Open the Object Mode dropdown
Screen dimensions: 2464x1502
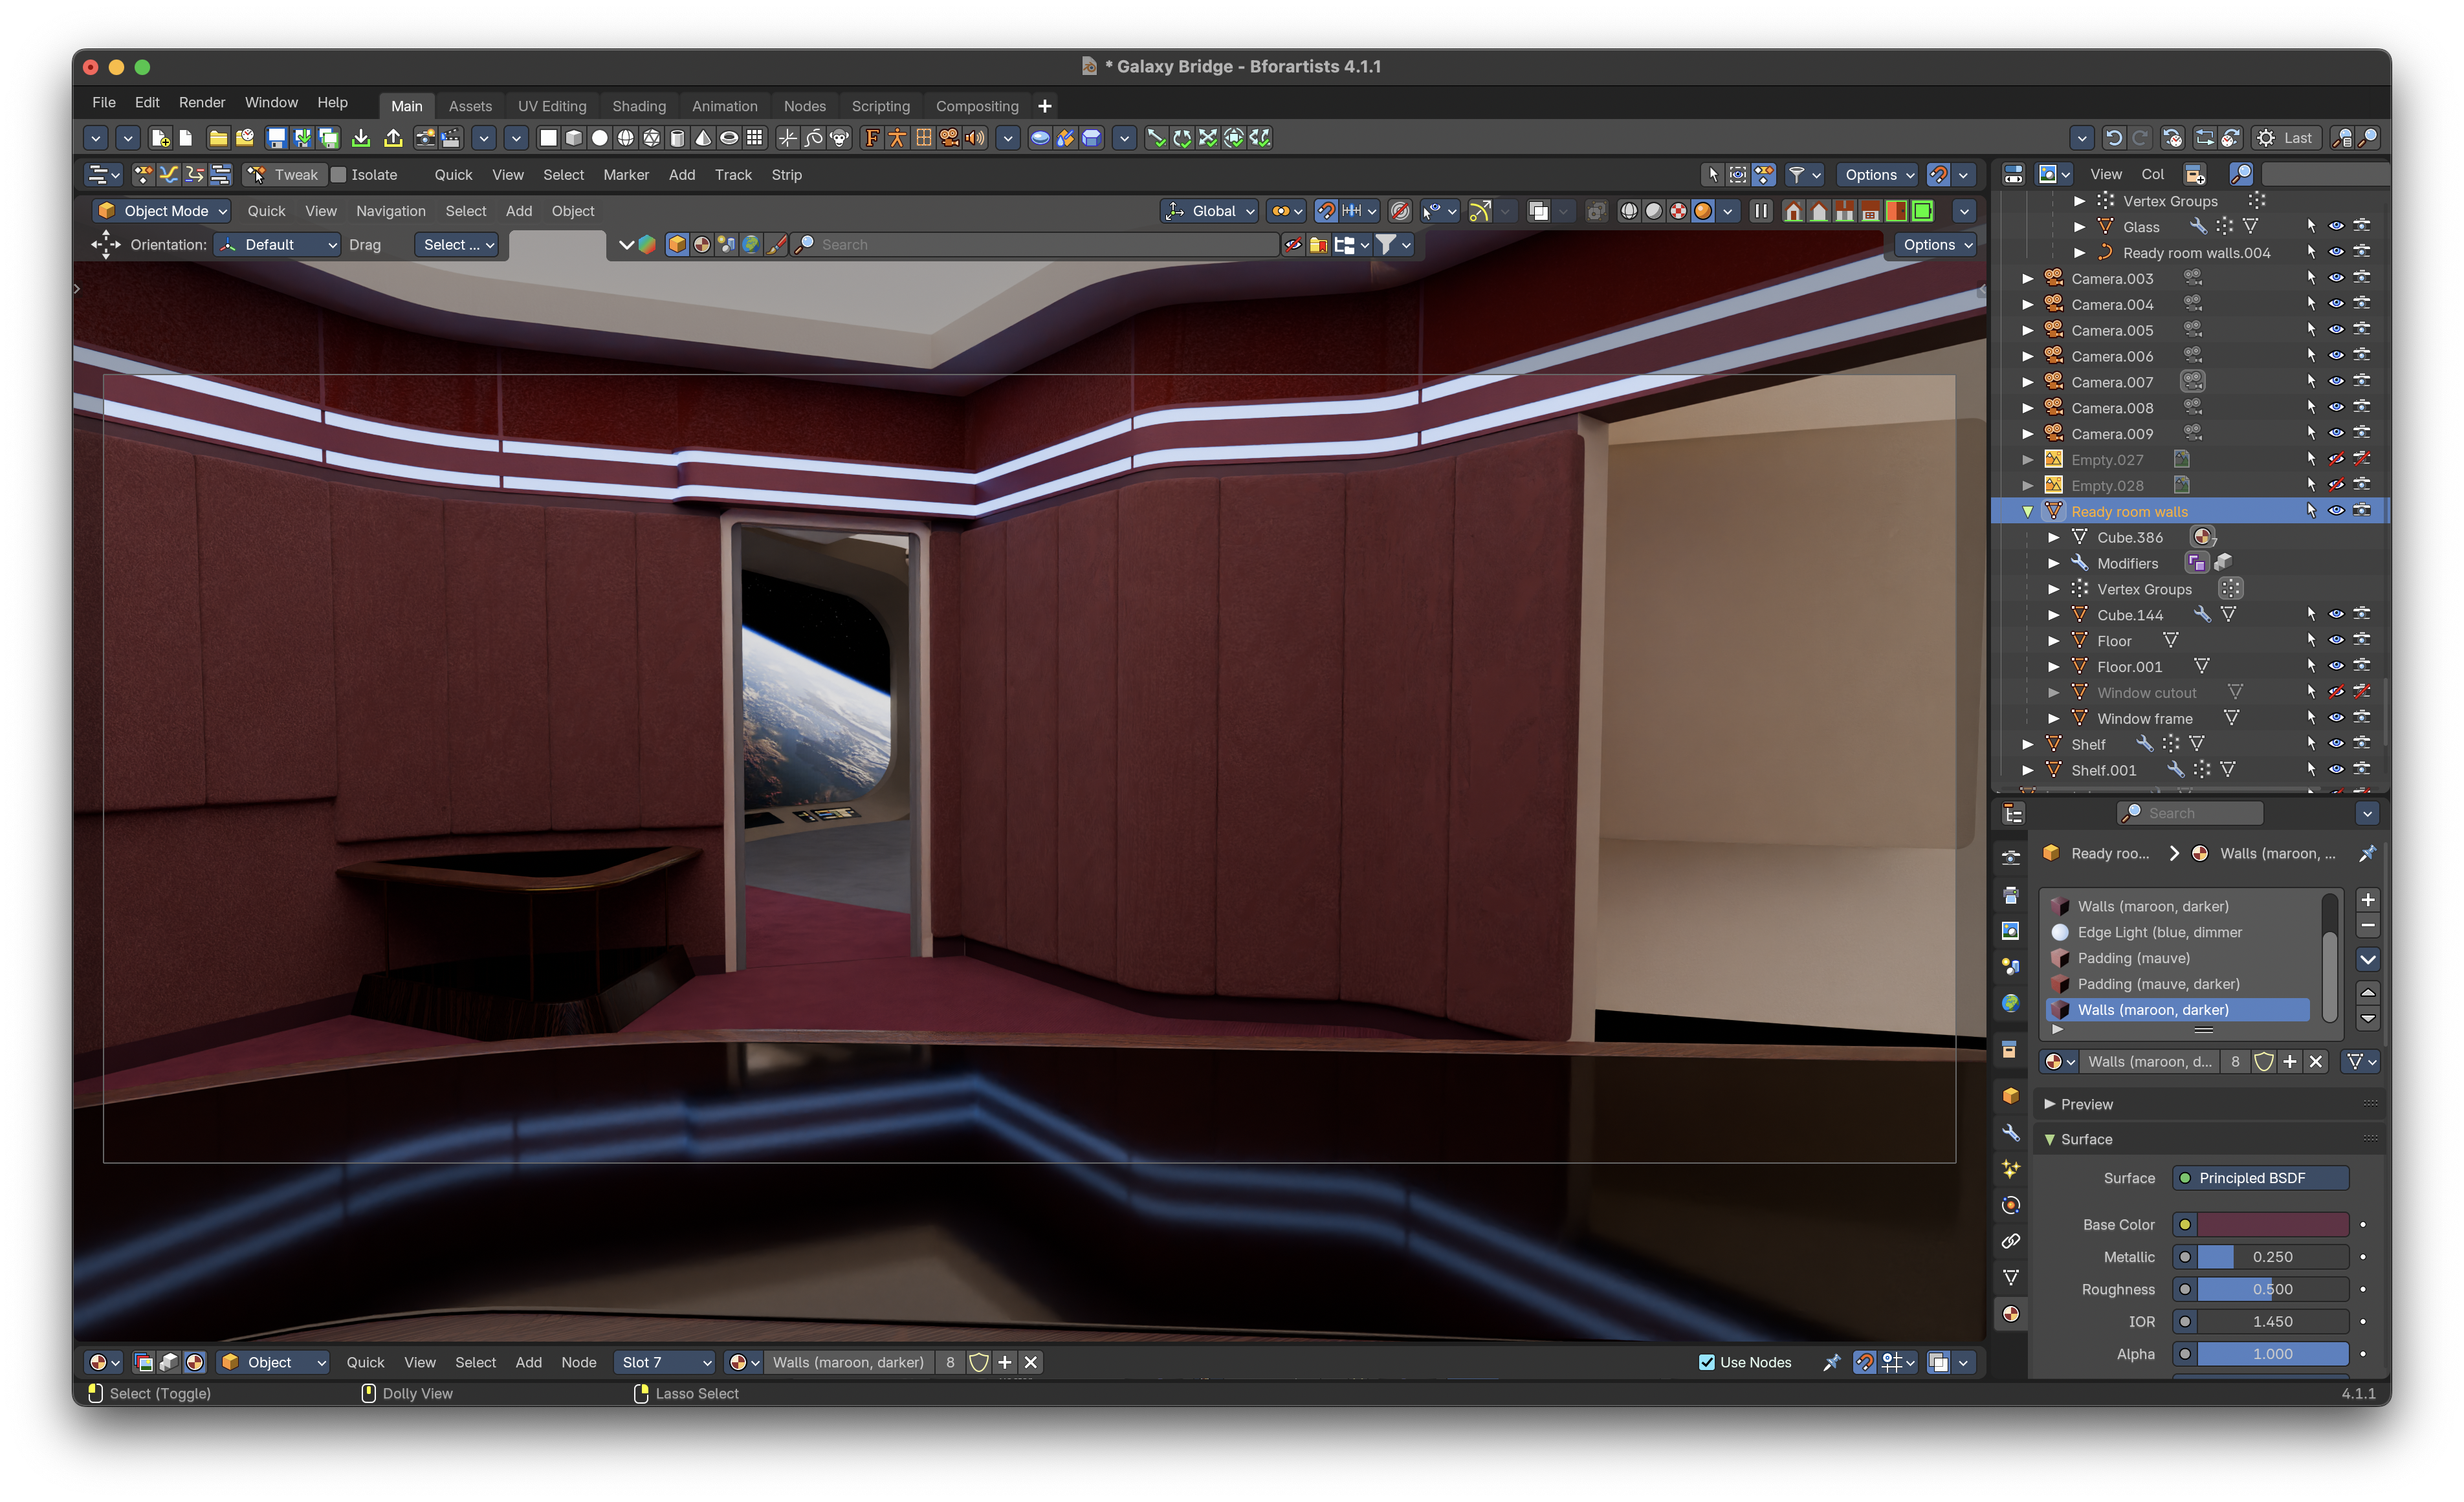coord(162,211)
